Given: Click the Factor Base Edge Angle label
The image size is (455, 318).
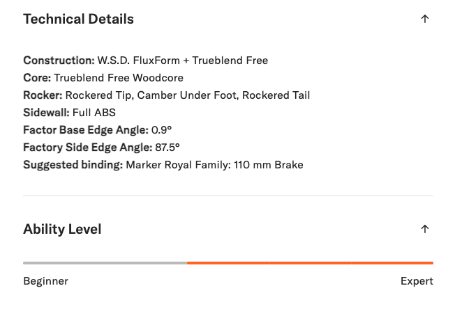Looking at the screenshot, I should point(85,130).
